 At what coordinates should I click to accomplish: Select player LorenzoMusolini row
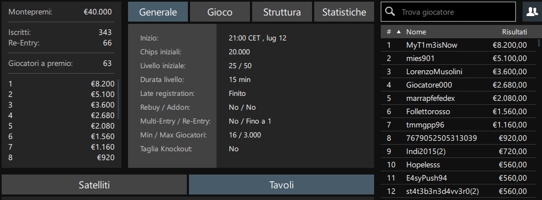pos(459,72)
